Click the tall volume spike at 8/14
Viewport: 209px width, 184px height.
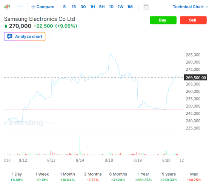[x=80, y=146]
